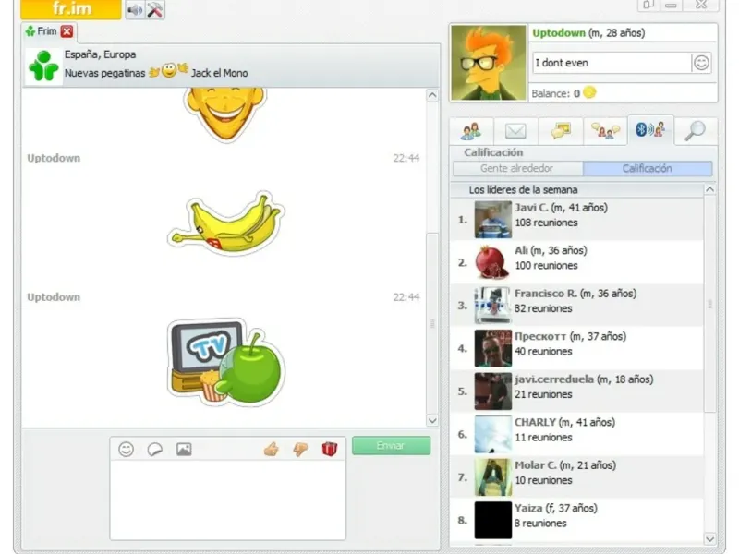
Task: Open Molar C. leader entry
Action: coord(576,476)
